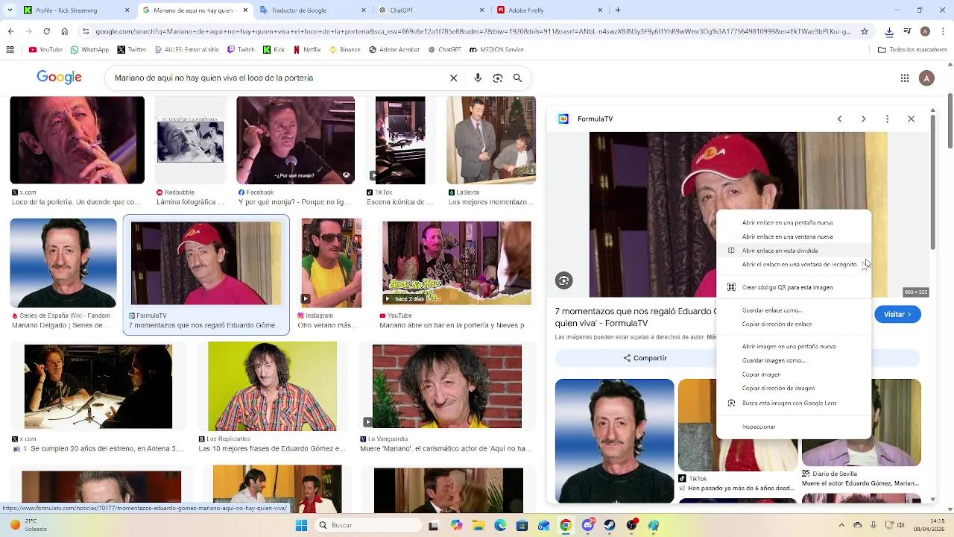
Task: Open the La Vanguardia image result
Action: [447, 386]
